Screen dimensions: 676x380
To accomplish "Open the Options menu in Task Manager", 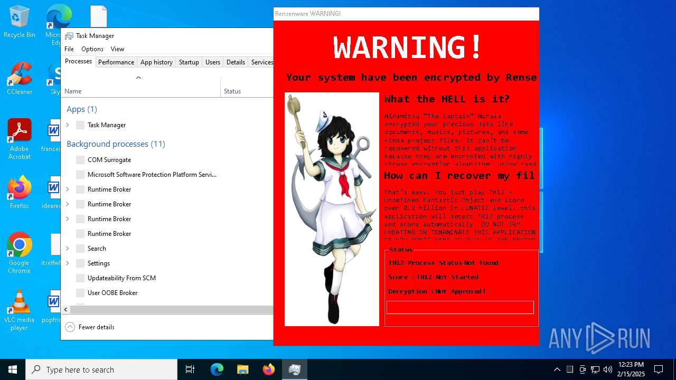I will 92,49.
